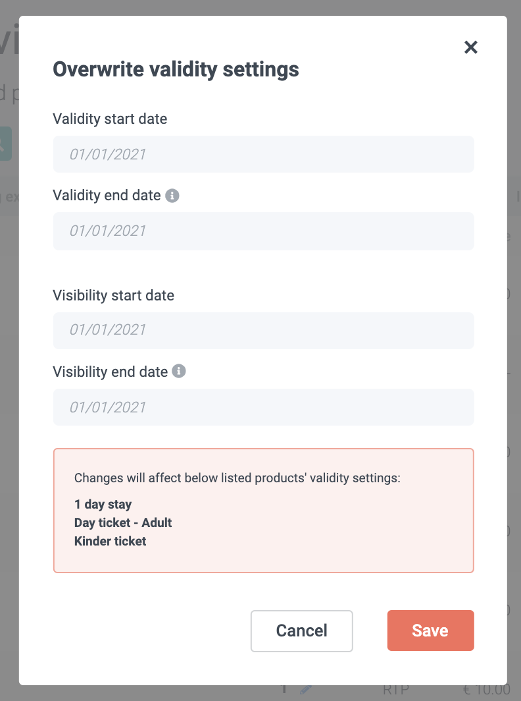Viewport: 521px width, 701px height.
Task: Click the "1 day stay" product name
Action: pyautogui.click(x=103, y=505)
